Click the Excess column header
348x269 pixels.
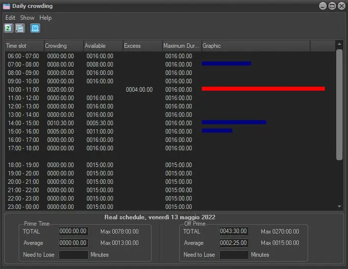(142, 46)
